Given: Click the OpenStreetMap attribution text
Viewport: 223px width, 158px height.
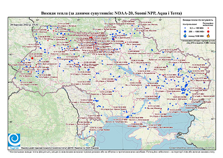Looking at the screenshot, I should 192,148.
